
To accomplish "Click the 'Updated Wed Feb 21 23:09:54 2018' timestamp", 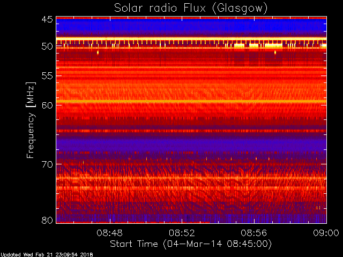I will pyautogui.click(x=47, y=255).
